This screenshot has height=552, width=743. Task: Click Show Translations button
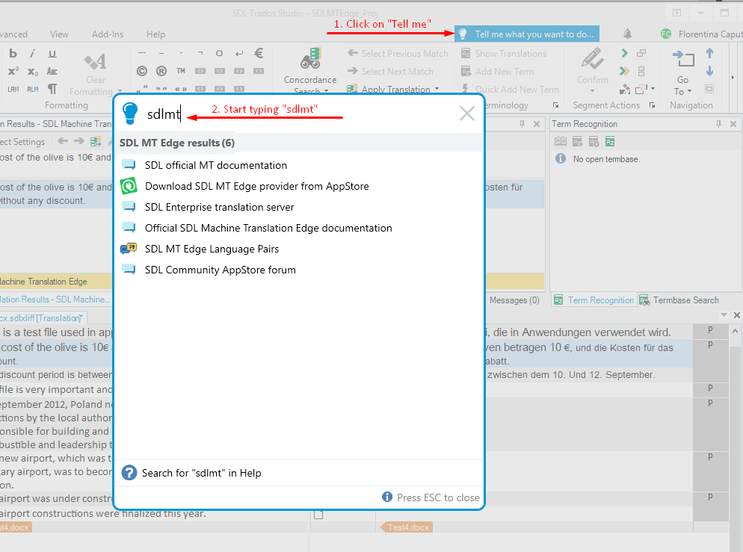(x=504, y=54)
